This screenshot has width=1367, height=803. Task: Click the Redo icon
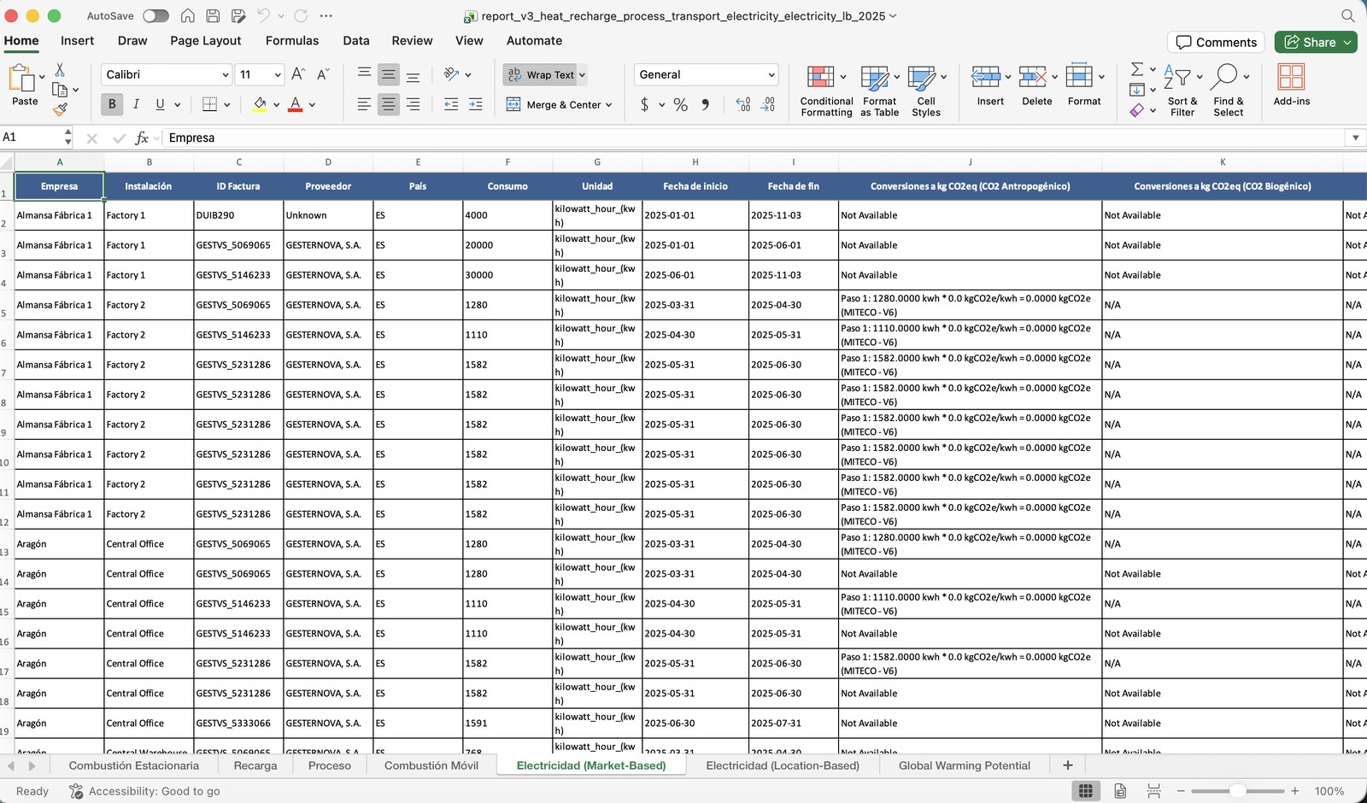click(x=301, y=16)
